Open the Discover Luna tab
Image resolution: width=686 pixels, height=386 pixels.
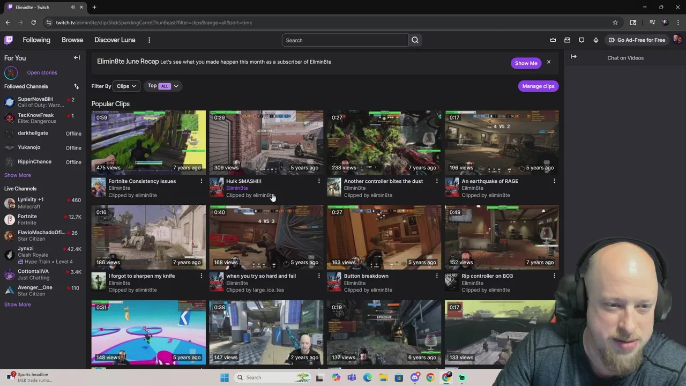click(115, 40)
